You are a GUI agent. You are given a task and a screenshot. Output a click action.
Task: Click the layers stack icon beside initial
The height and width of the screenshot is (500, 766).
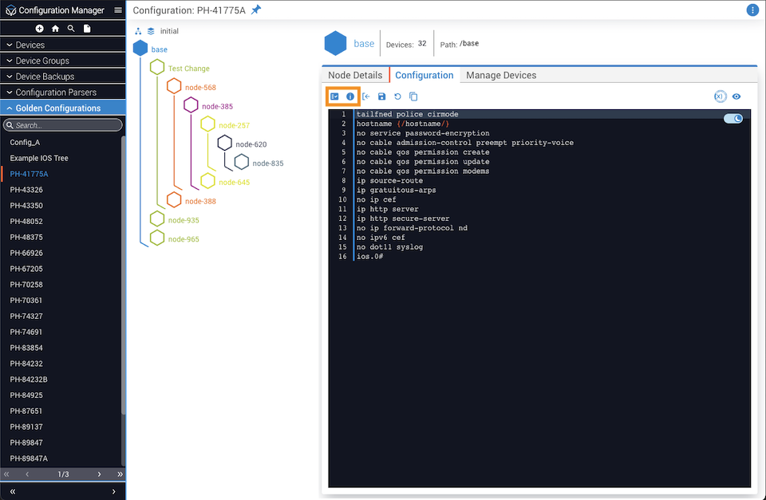pos(151,31)
